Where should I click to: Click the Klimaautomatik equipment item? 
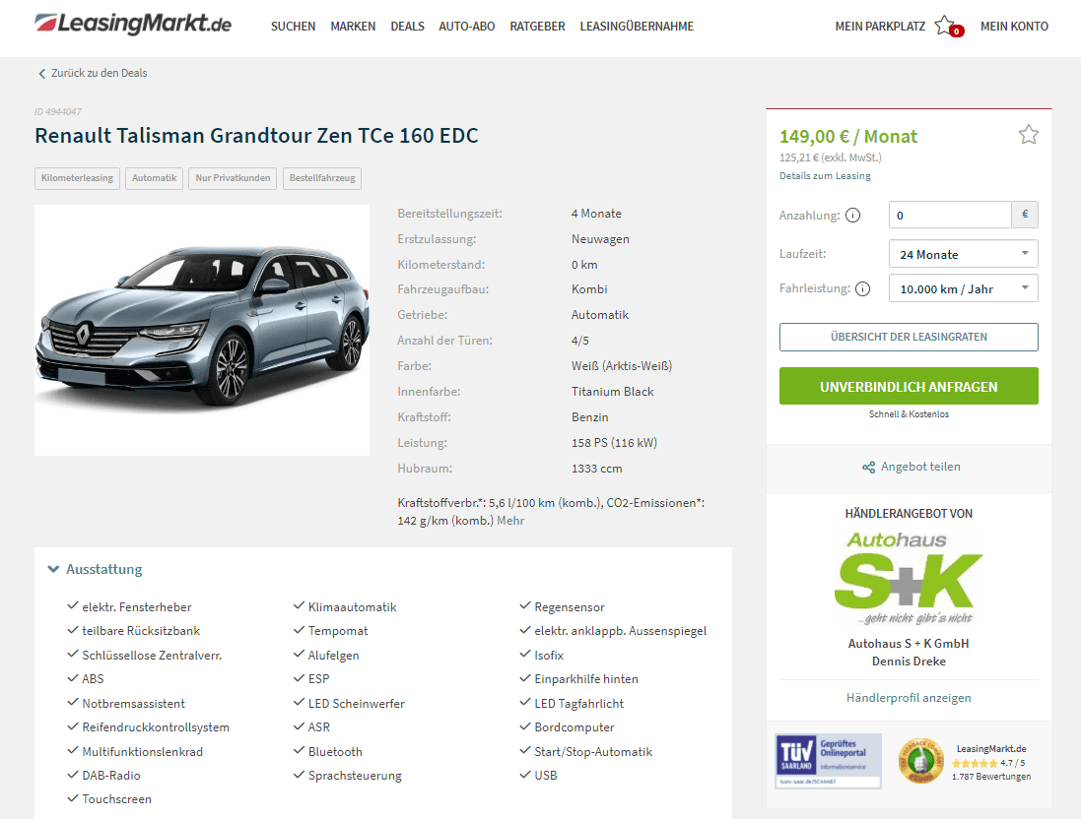tap(353, 606)
